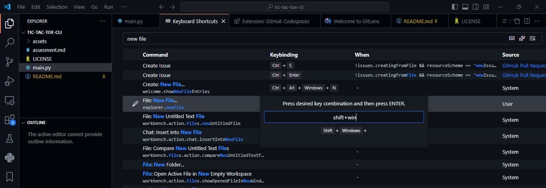
Task: Open the View menu
Action: (79, 7)
